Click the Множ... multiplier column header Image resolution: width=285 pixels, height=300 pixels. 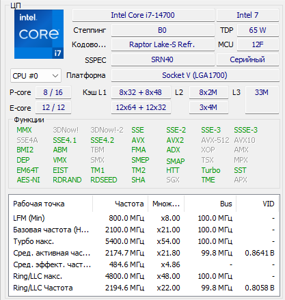[166, 204]
